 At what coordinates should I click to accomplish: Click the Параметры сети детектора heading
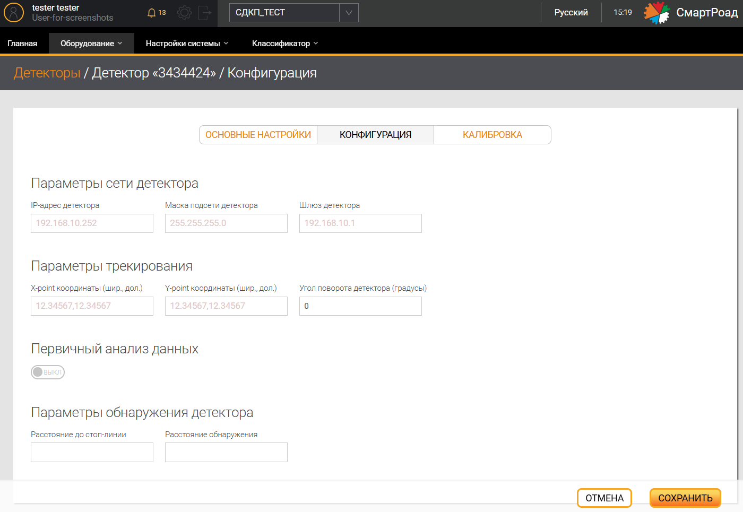115,183
